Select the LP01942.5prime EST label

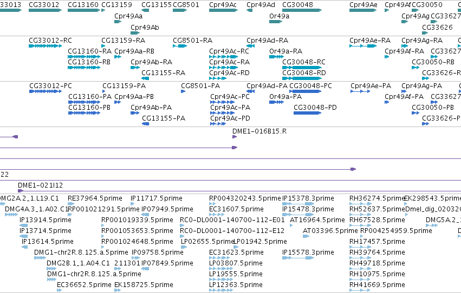(x=261, y=242)
